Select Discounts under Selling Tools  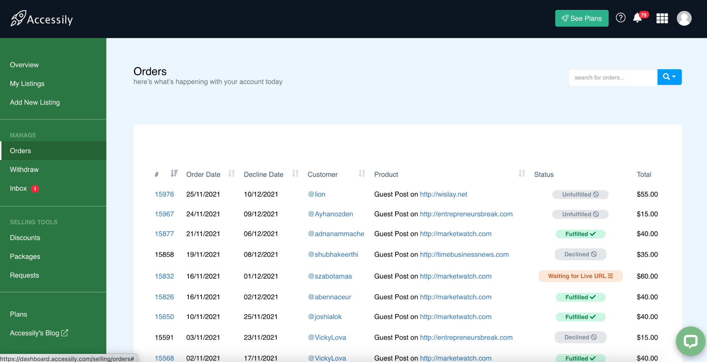(25, 238)
